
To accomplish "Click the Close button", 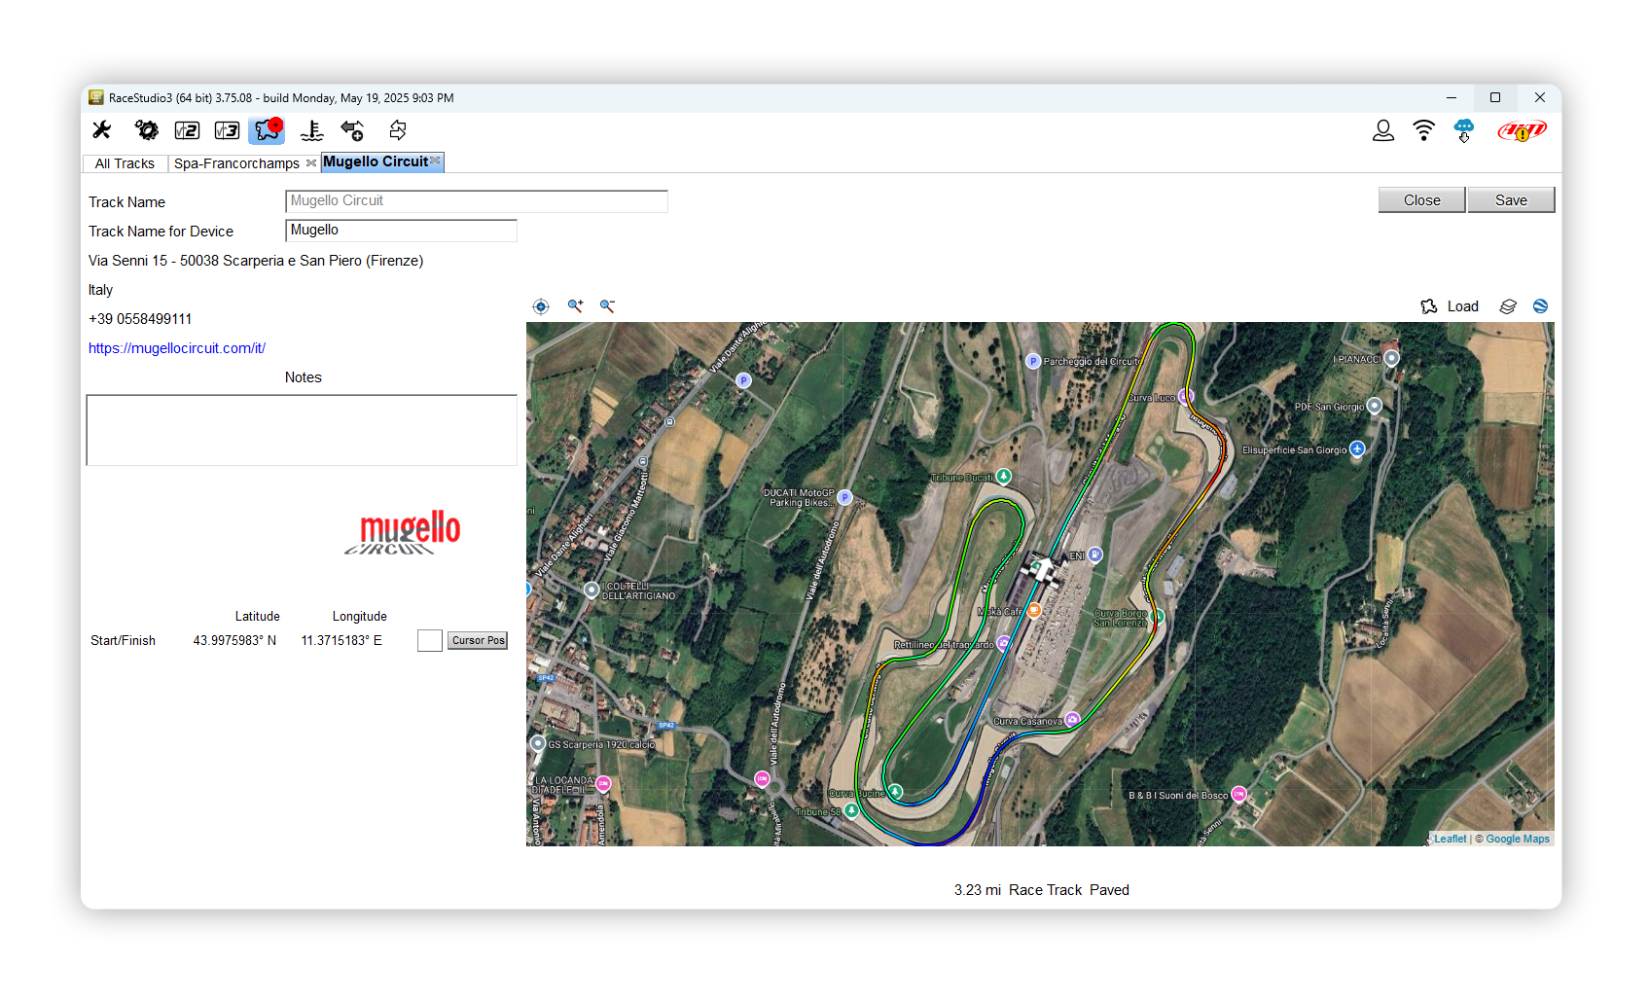I will (x=1421, y=200).
